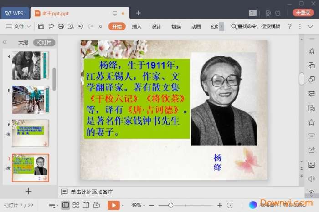Open the 49% zoom level dropdown

point(138,205)
